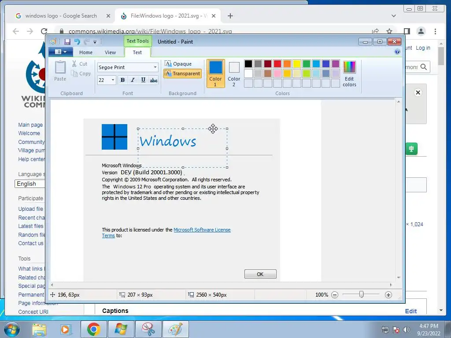Click the Copy button in Clipboard group
This screenshot has width=451, height=338.
[81, 73]
